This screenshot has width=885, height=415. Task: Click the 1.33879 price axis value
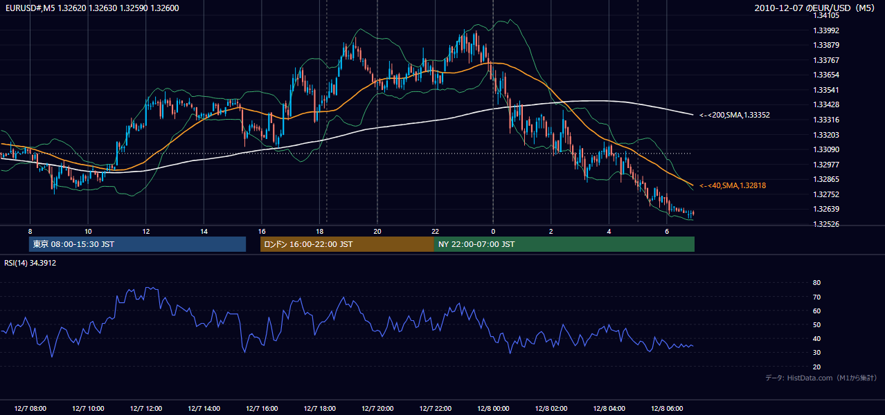pos(826,45)
